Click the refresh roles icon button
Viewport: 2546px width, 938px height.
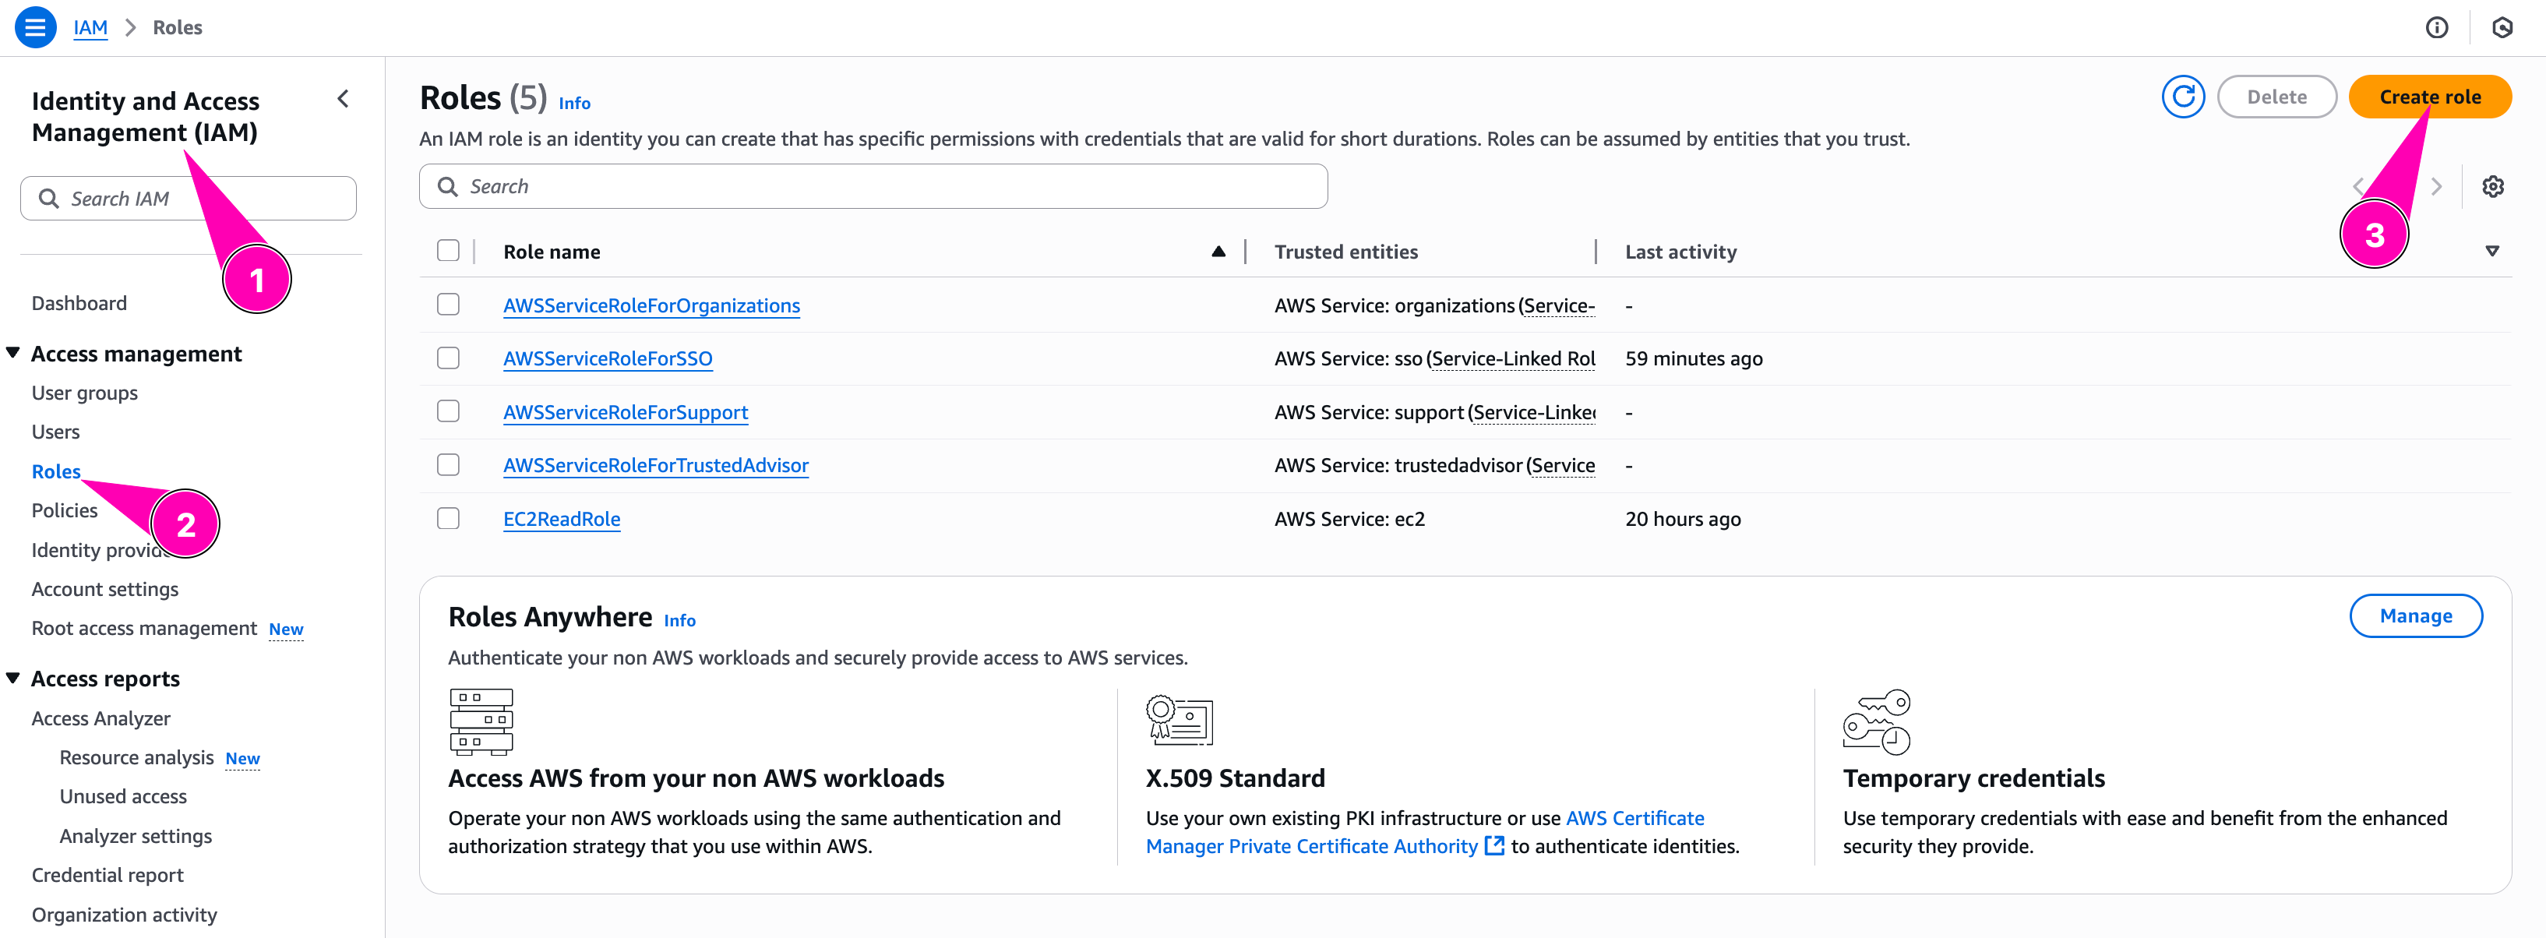pos(2182,97)
